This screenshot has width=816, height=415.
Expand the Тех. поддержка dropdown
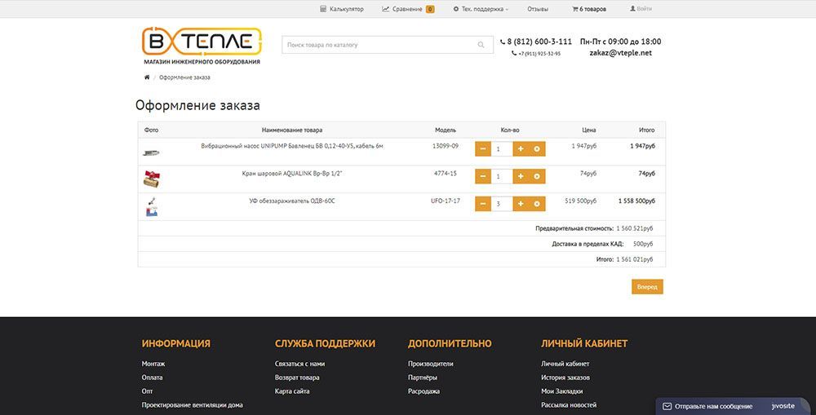pos(481,9)
